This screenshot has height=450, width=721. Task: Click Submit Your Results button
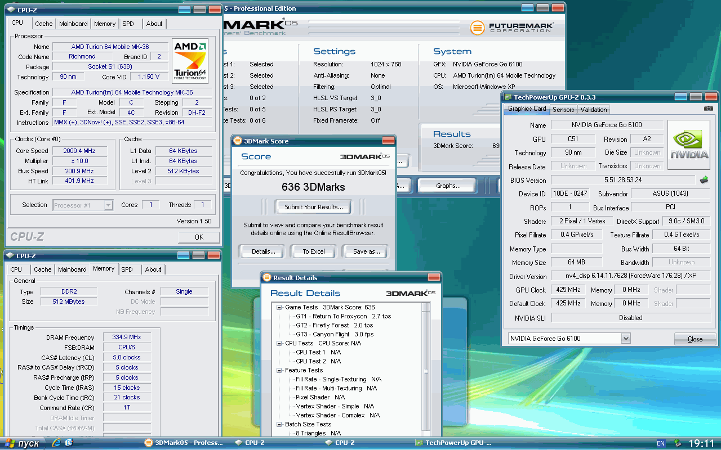click(313, 207)
